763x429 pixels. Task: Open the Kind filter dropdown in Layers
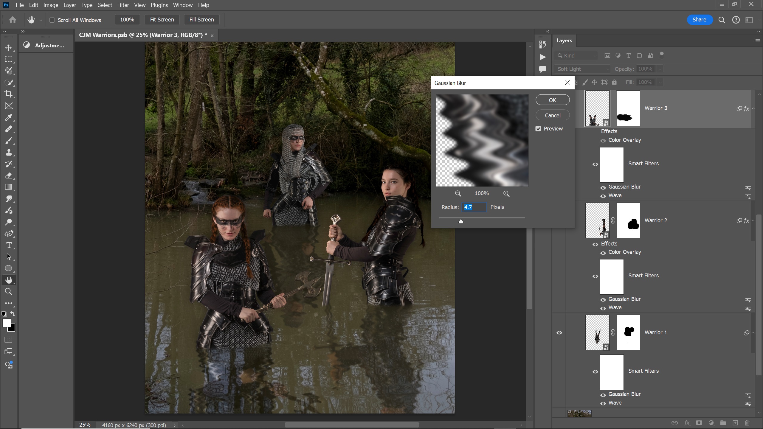(576, 56)
